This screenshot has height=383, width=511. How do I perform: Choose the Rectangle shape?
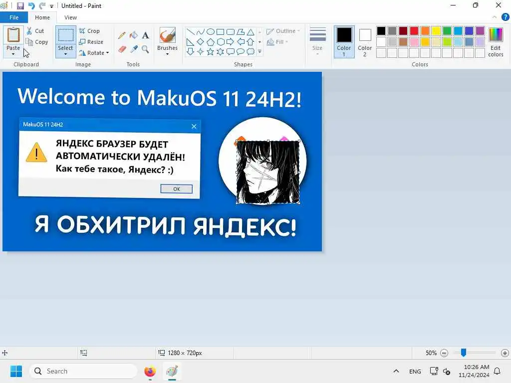coord(220,31)
